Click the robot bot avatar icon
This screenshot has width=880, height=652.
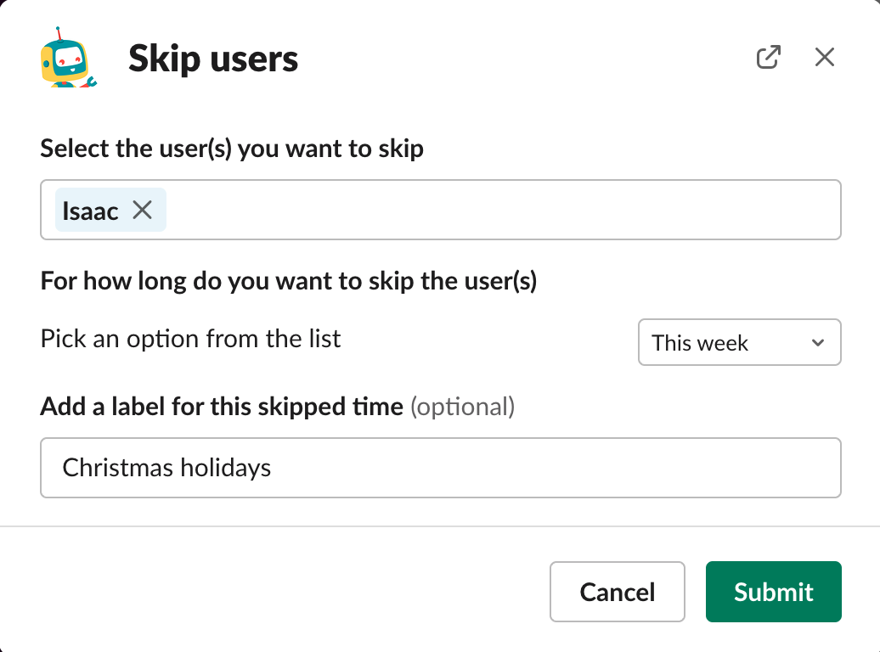click(x=69, y=57)
